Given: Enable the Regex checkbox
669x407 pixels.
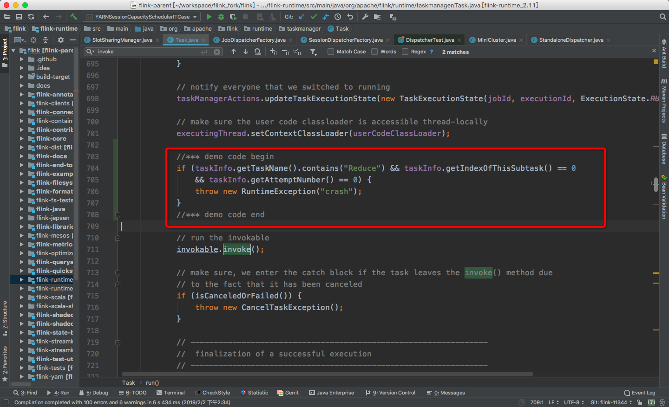Looking at the screenshot, I should [405, 52].
